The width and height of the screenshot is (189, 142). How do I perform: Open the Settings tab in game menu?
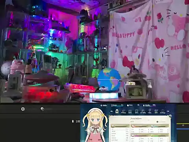163,111
